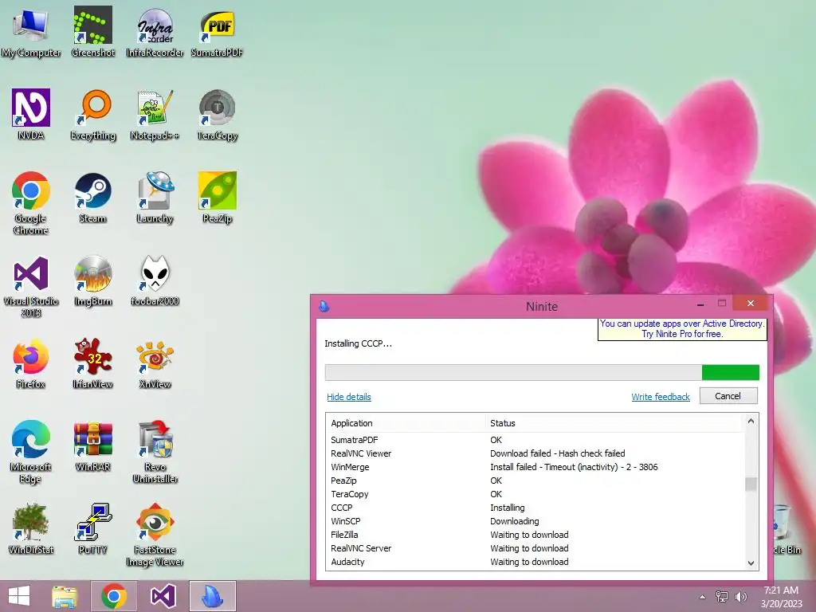This screenshot has width=816, height=612.
Task: Select the PeaZip desktop shortcut
Action: [217, 198]
